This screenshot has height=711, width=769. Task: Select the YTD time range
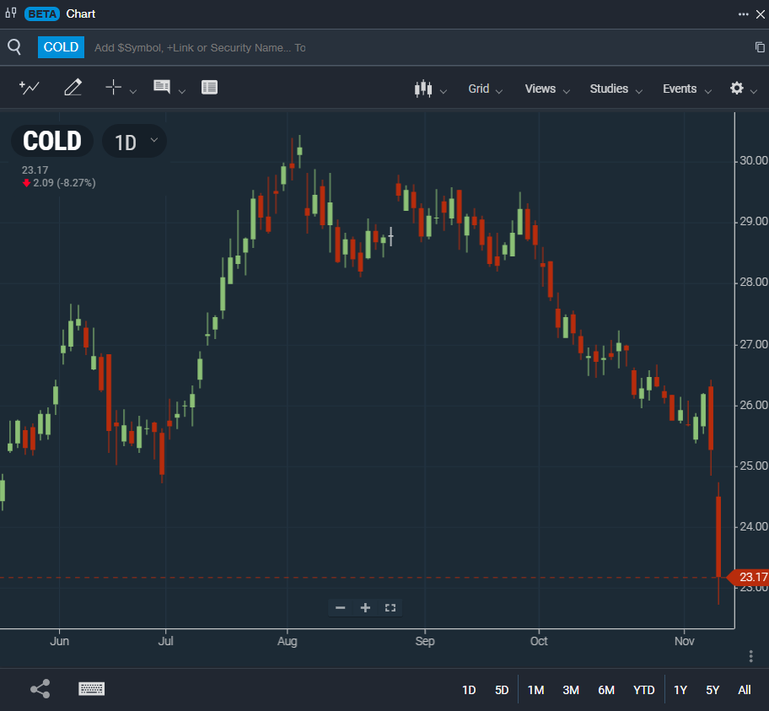tap(643, 690)
